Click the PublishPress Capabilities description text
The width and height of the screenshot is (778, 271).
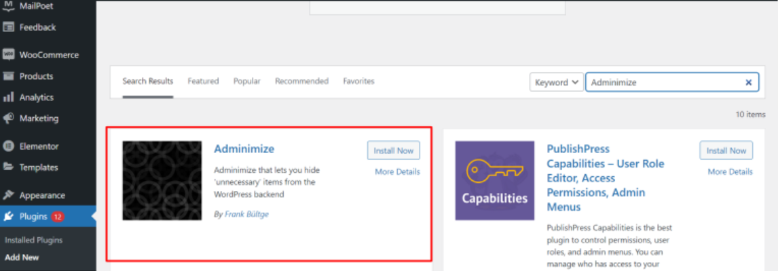click(x=610, y=247)
